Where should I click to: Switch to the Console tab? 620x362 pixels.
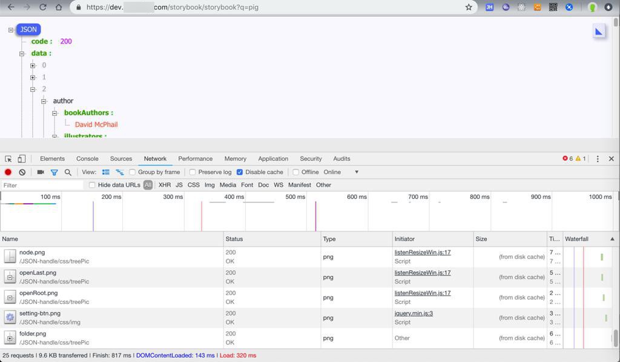(87, 159)
